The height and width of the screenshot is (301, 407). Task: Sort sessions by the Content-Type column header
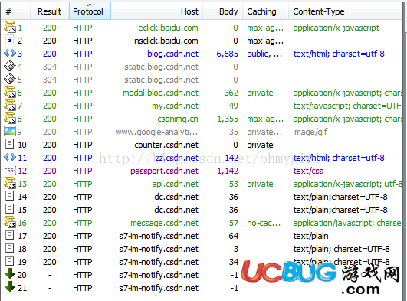pyautogui.click(x=345, y=11)
